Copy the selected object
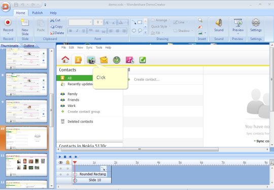Screen dimensions: 274x190 pos(56,27)
